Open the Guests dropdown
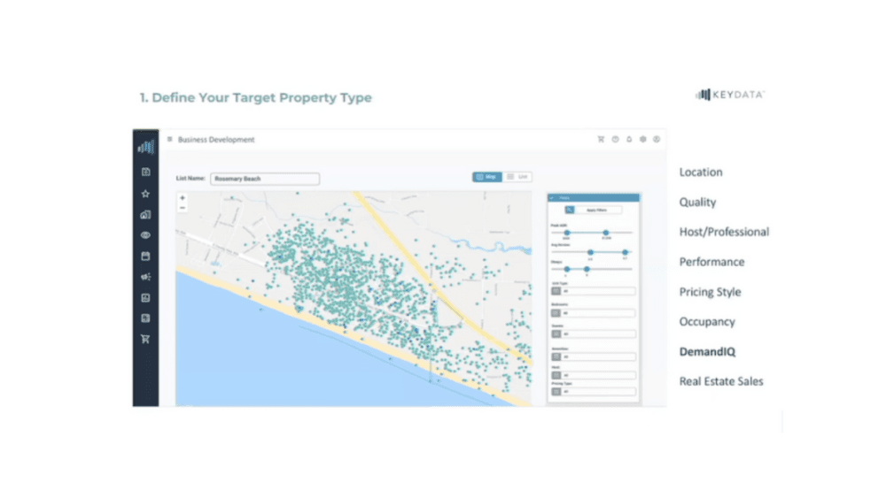 tap(594, 333)
